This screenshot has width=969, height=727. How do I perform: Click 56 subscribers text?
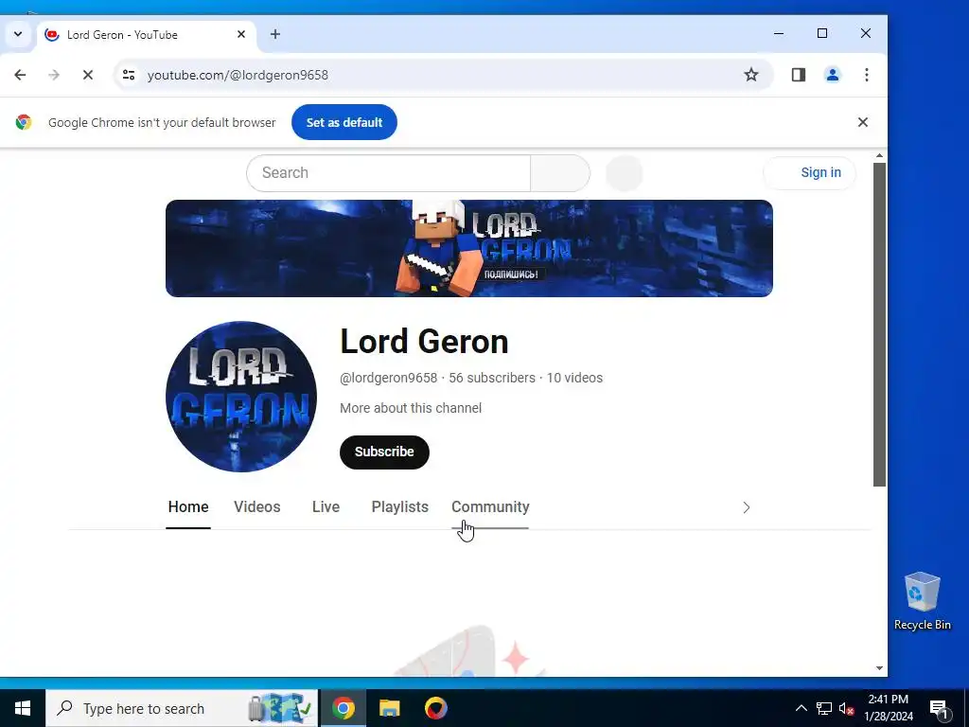tap(492, 378)
